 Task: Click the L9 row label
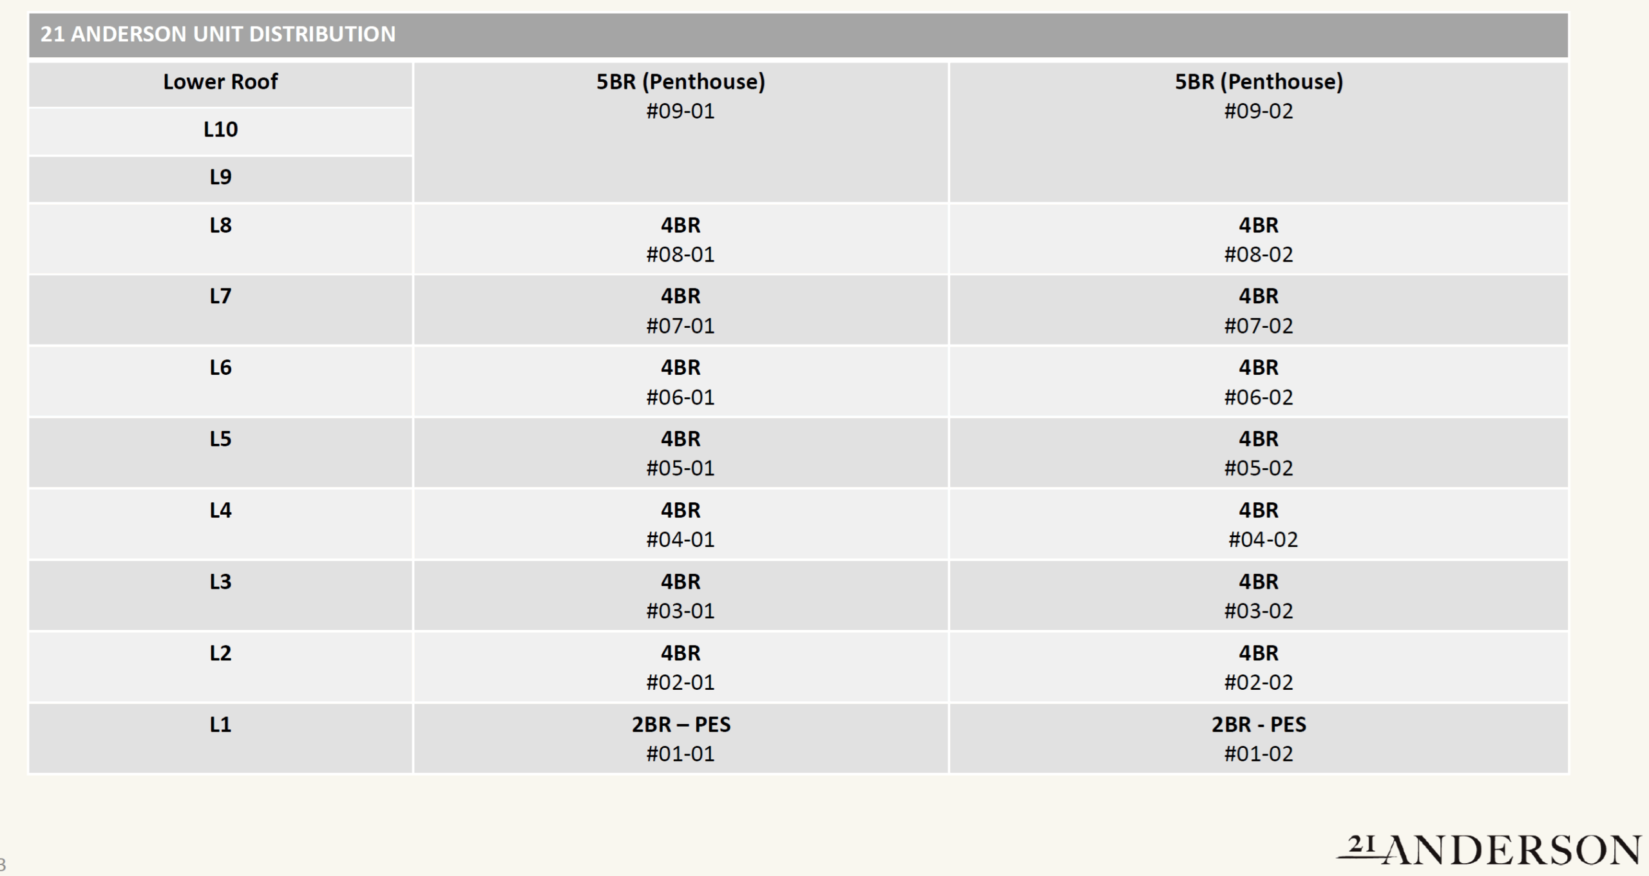click(220, 177)
